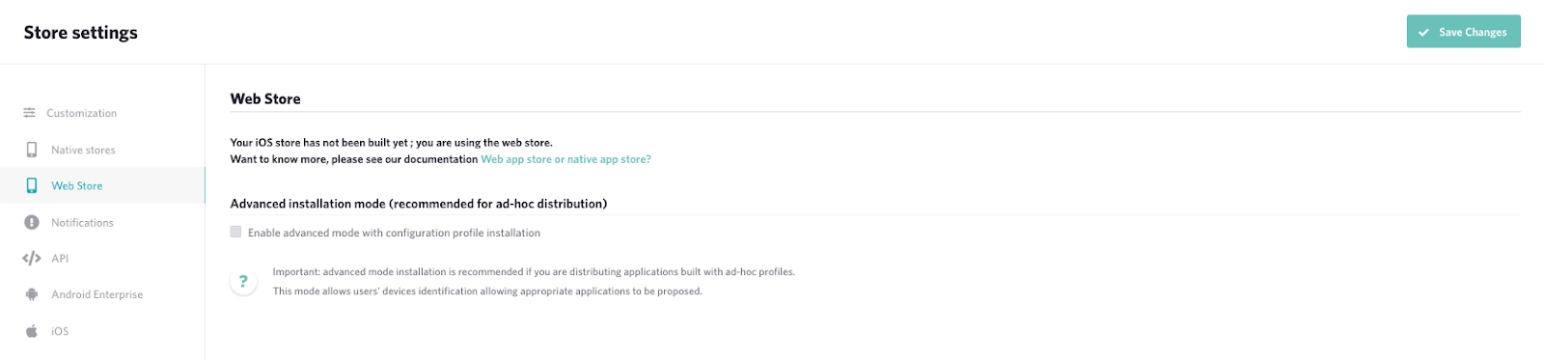Viewport: 1544px width, 360px height.
Task: Click checkmark icon on Save Changes
Action: (x=1423, y=32)
